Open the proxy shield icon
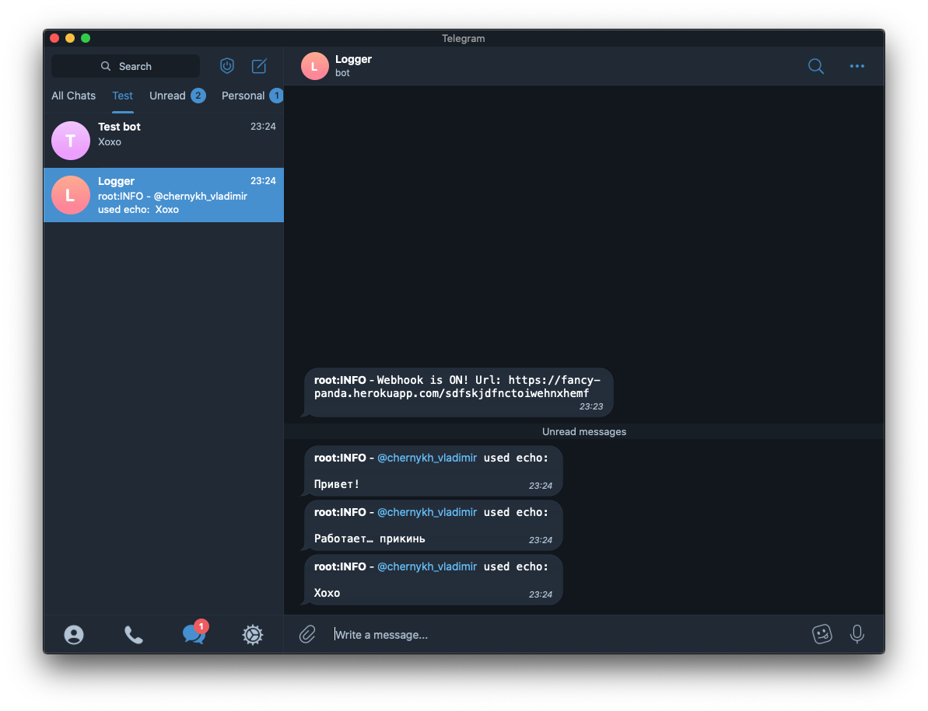 [x=226, y=65]
